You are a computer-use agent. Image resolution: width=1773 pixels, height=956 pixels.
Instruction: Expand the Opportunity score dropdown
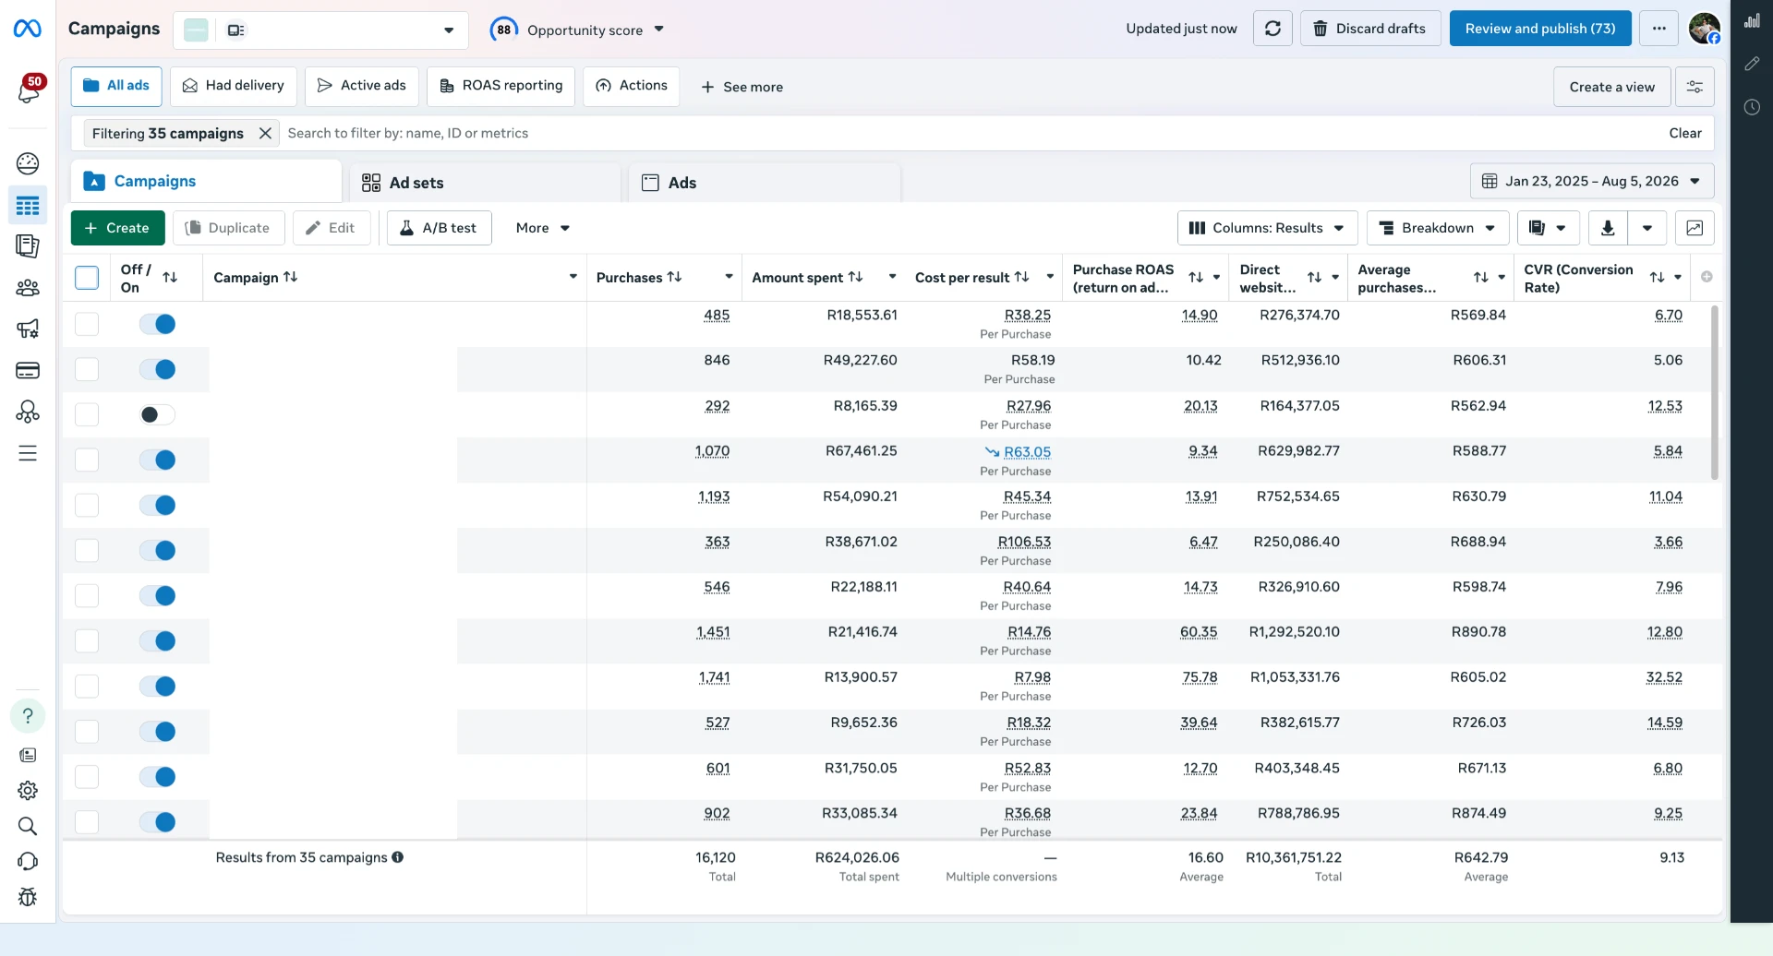[578, 30]
